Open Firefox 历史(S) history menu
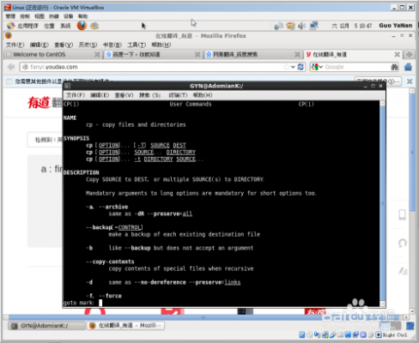 tap(88, 45)
